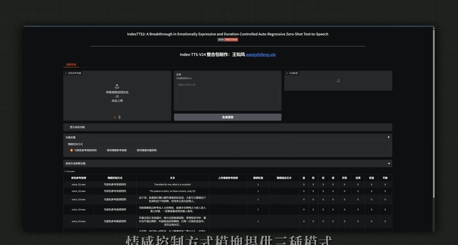The image size is (458, 245).
Task: Click the page's vertical scrollbar
Action: pos(434,114)
